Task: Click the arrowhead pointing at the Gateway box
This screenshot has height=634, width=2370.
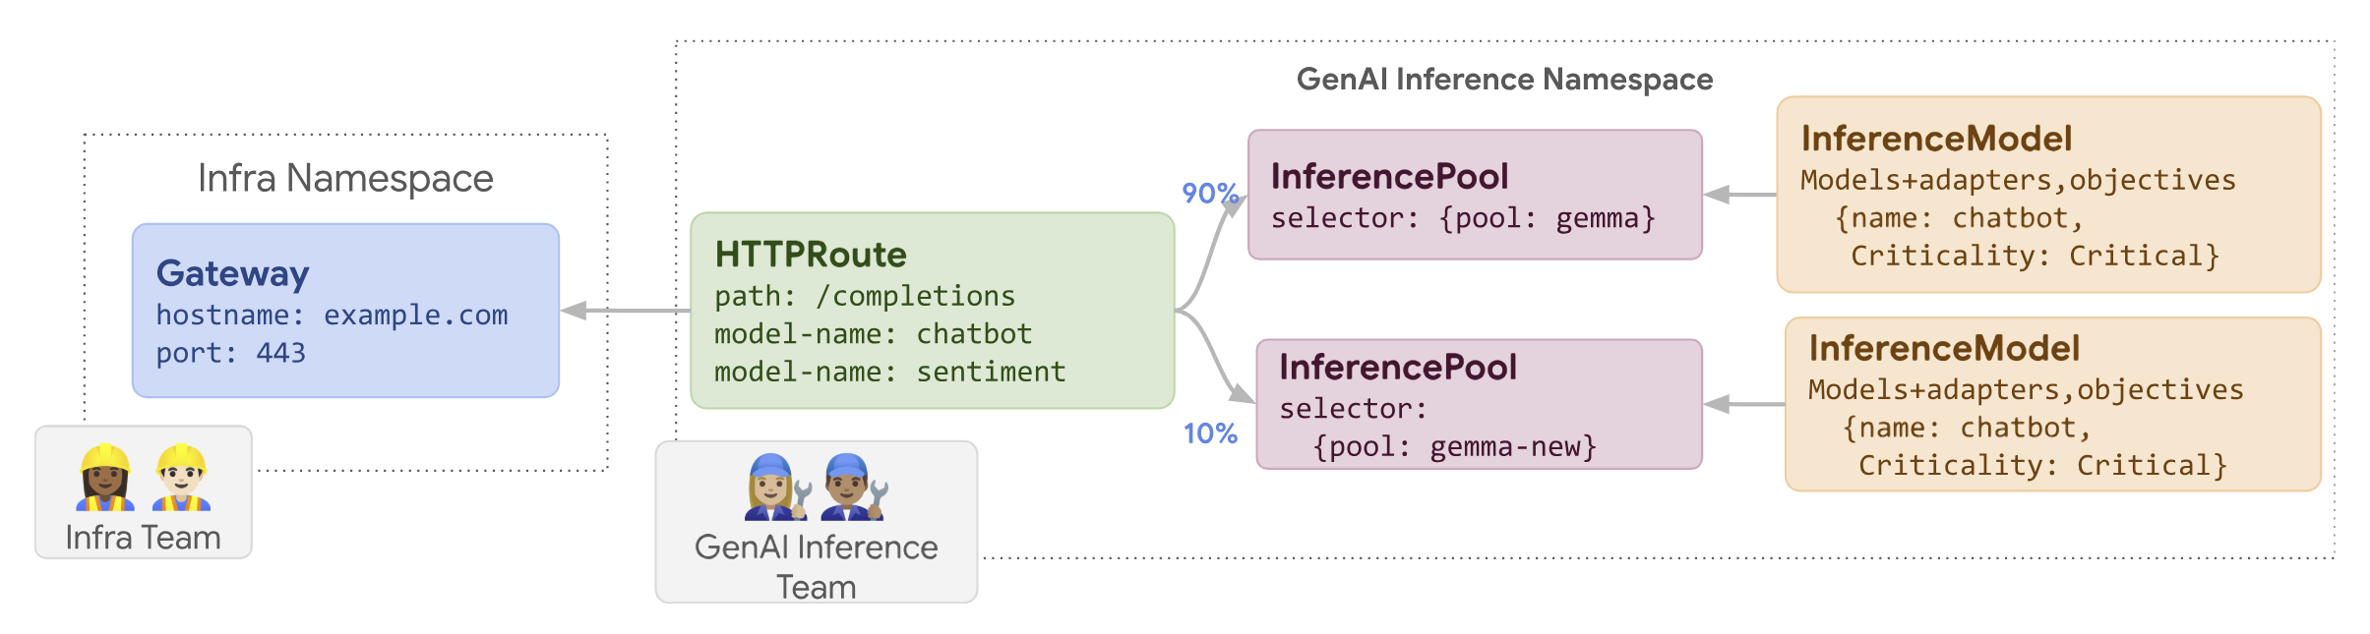Action: [574, 311]
